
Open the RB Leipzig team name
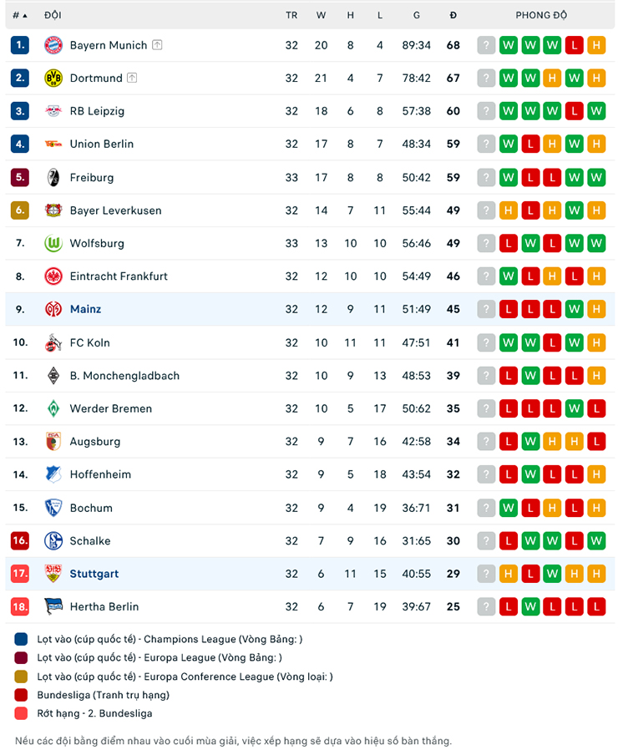point(97,111)
